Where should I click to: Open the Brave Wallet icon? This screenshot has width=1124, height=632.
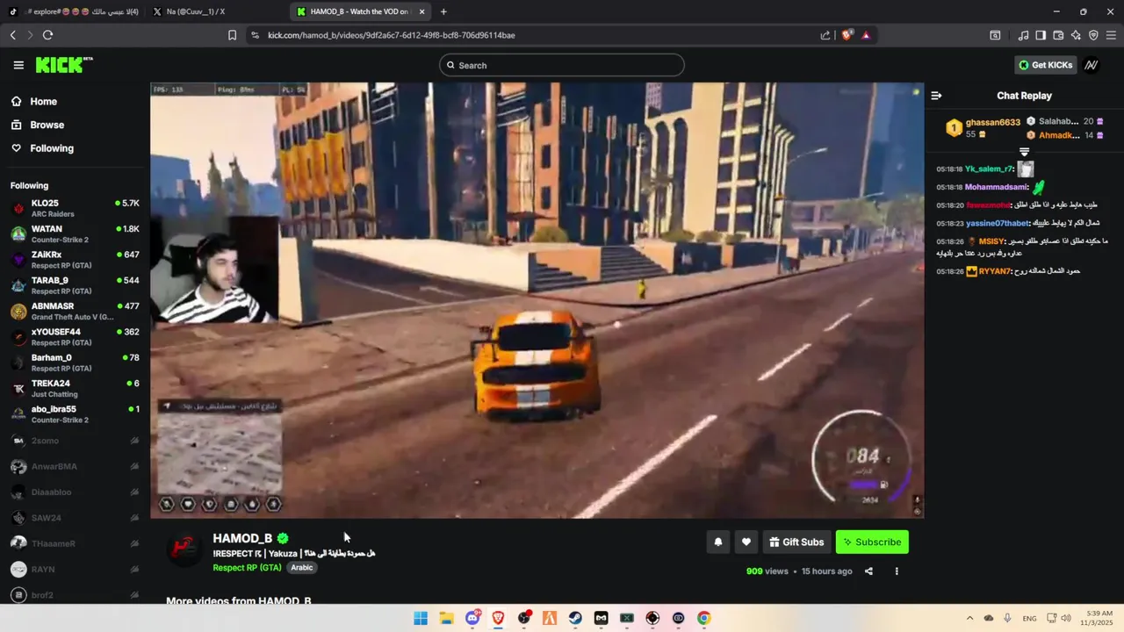click(1058, 35)
